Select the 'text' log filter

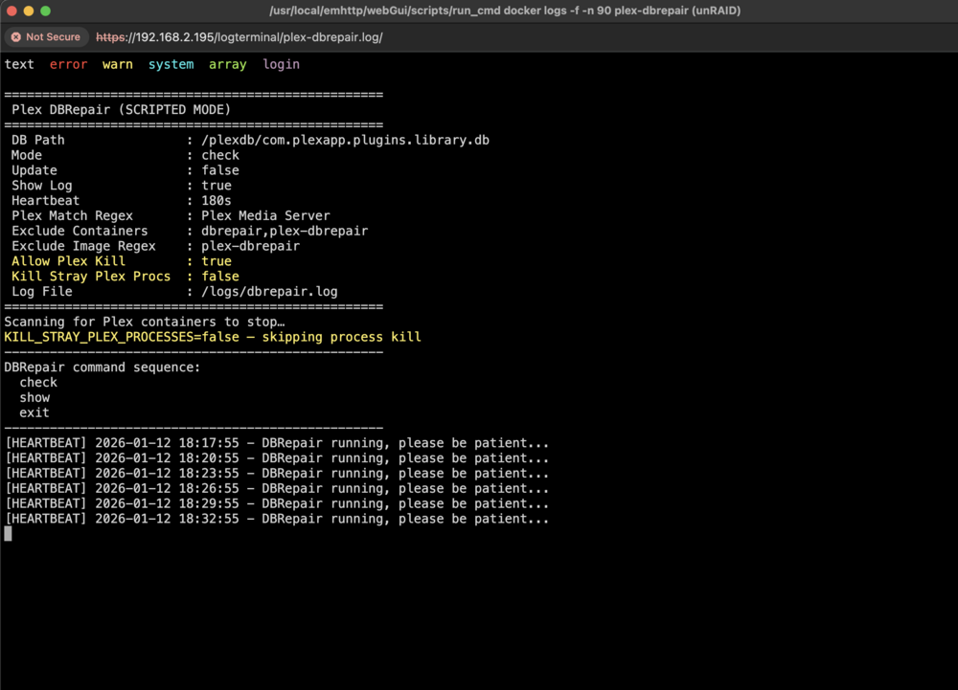19,64
